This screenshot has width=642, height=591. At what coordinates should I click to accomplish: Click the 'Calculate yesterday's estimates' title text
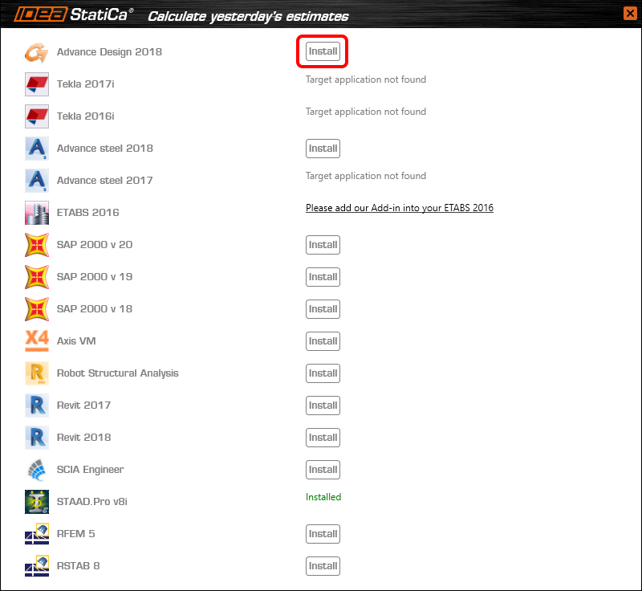click(248, 16)
